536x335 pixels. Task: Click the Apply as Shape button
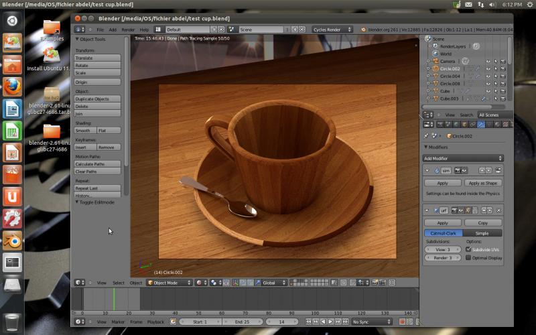pos(482,183)
